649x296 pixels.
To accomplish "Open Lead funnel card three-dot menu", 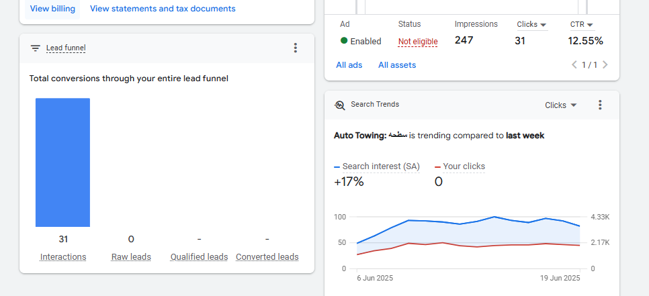I will (x=295, y=48).
